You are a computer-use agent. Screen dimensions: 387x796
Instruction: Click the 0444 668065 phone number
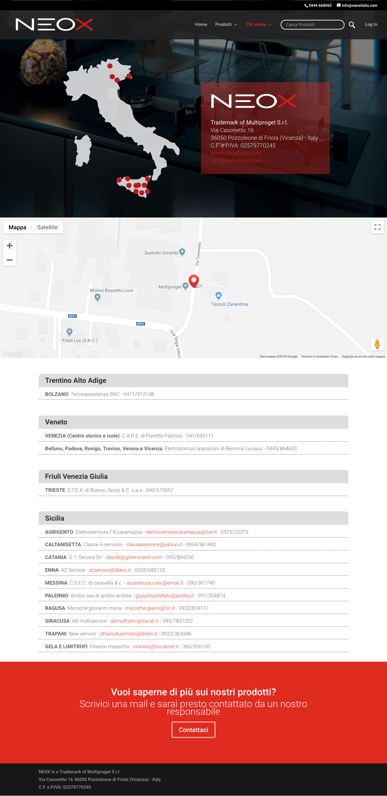click(320, 5)
